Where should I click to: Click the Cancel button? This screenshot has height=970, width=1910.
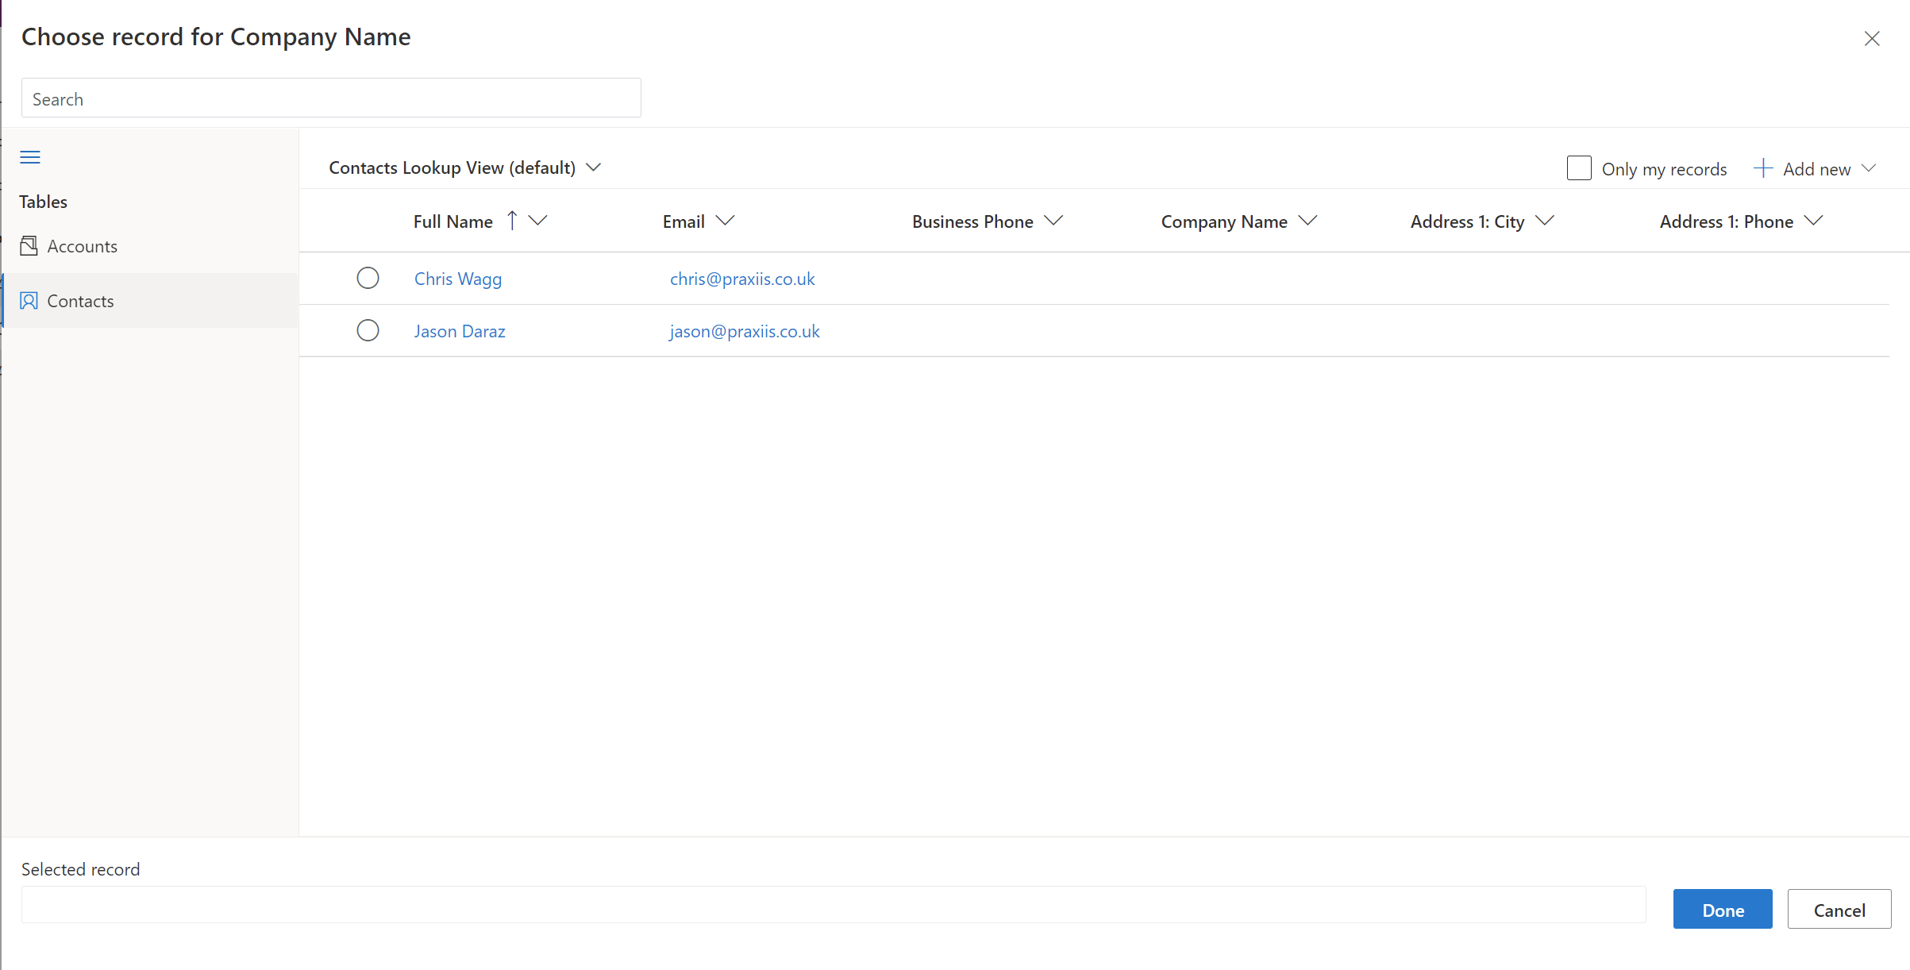pos(1839,910)
